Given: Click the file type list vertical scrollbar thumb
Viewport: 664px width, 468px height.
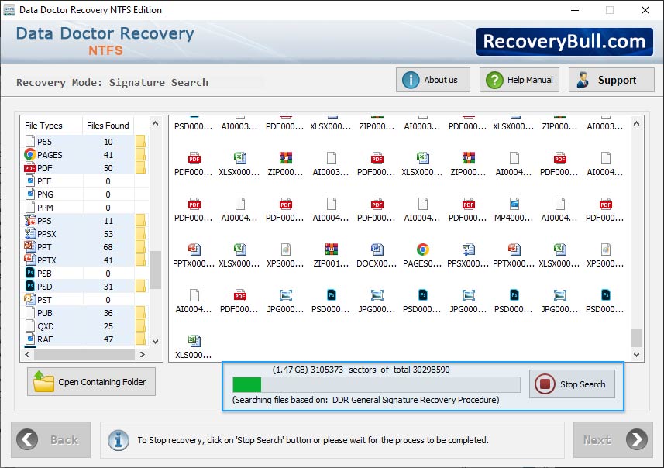Looking at the screenshot, I should [x=156, y=270].
